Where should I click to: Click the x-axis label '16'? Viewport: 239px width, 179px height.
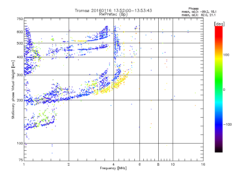coord(203,164)
